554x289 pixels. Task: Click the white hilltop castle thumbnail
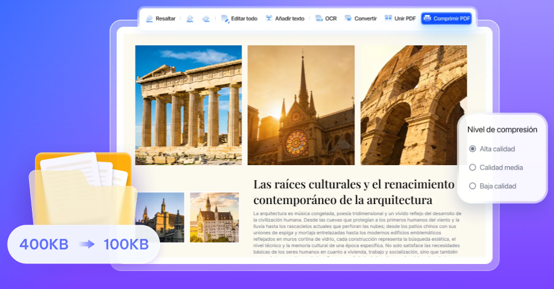click(214, 217)
